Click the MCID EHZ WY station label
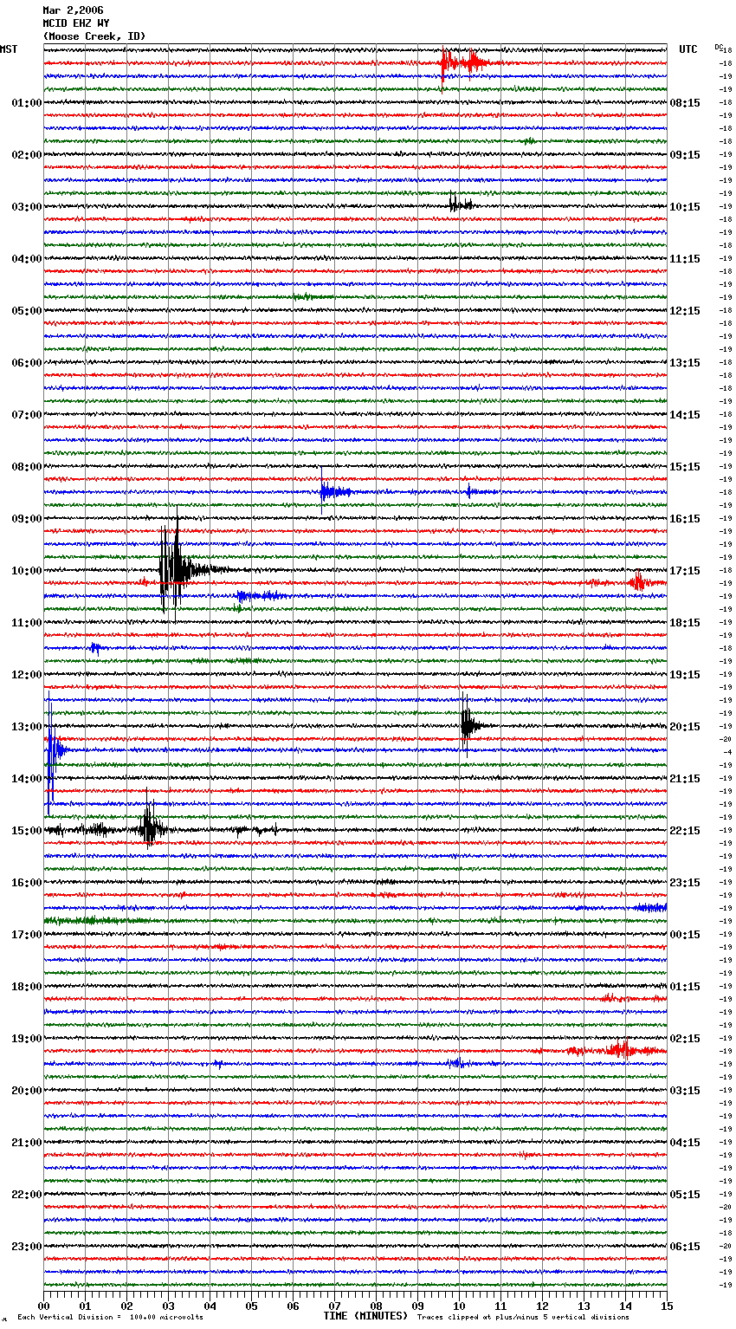Image resolution: width=736 pixels, height=1329 pixels. (x=75, y=23)
